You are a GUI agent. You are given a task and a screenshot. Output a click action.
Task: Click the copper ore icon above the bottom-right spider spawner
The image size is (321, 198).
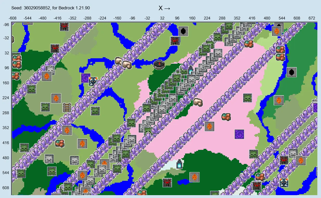pos(260,177)
